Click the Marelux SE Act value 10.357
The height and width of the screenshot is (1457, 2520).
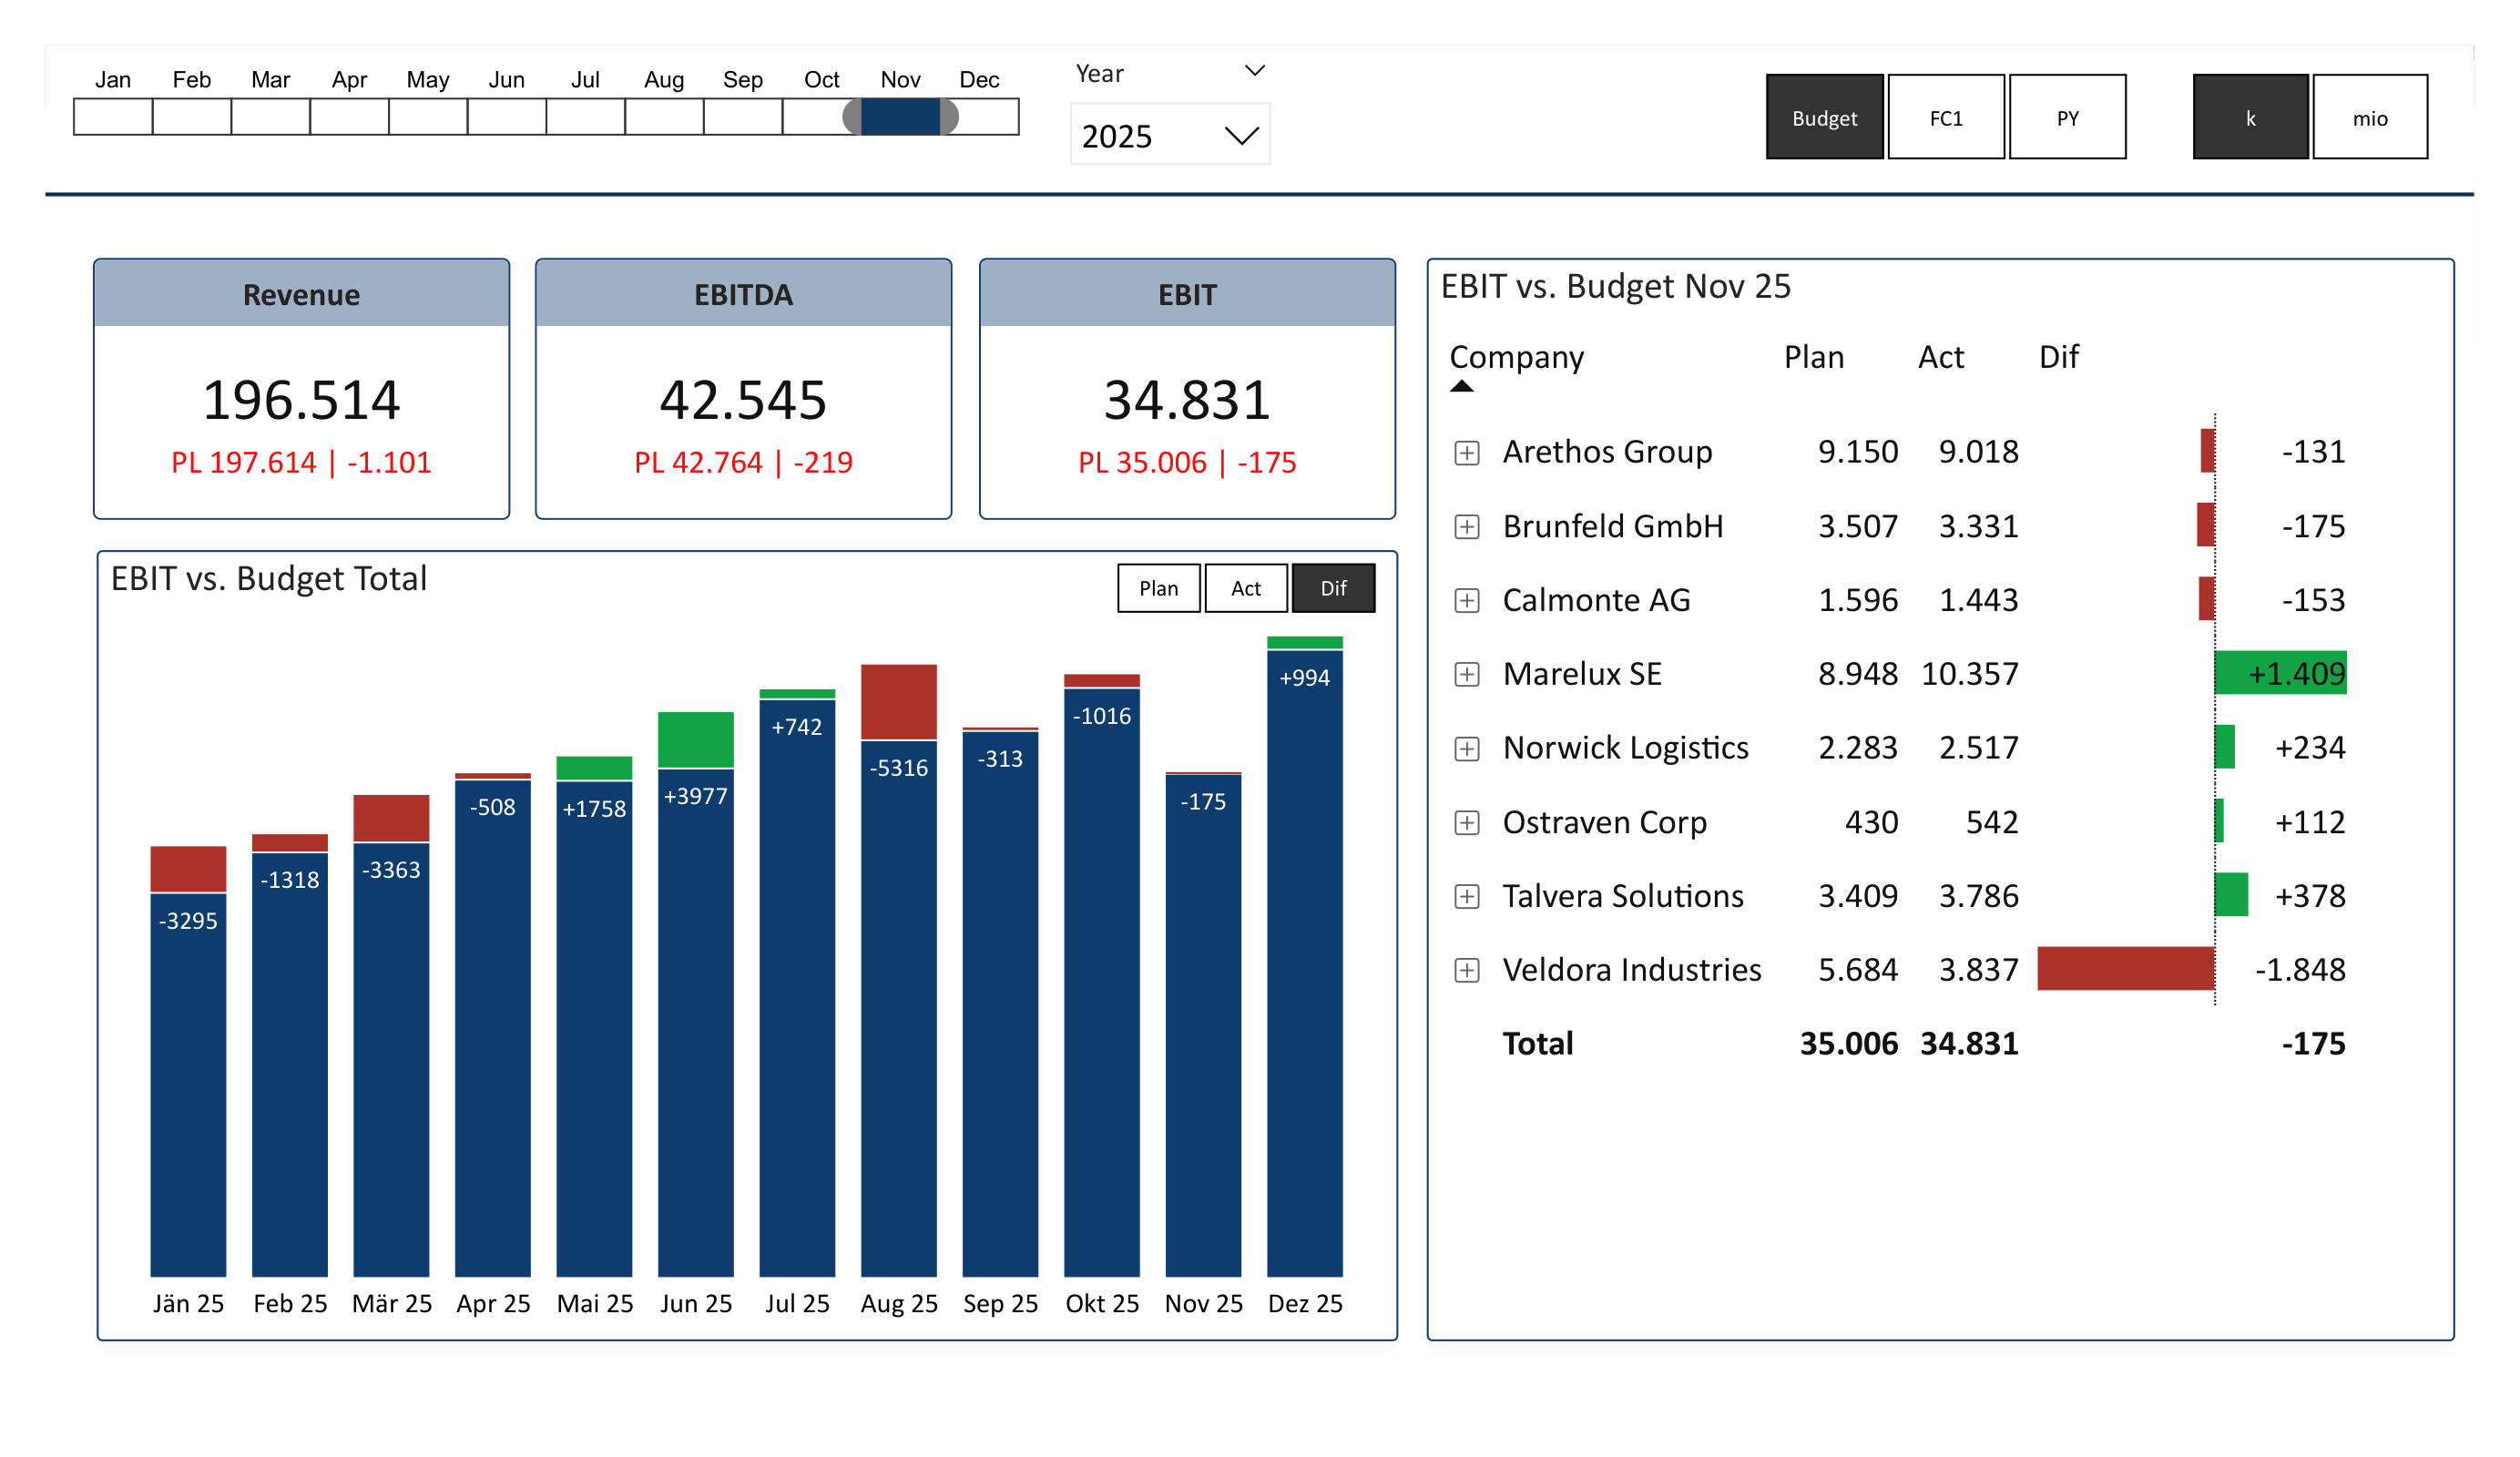pyautogui.click(x=1969, y=674)
